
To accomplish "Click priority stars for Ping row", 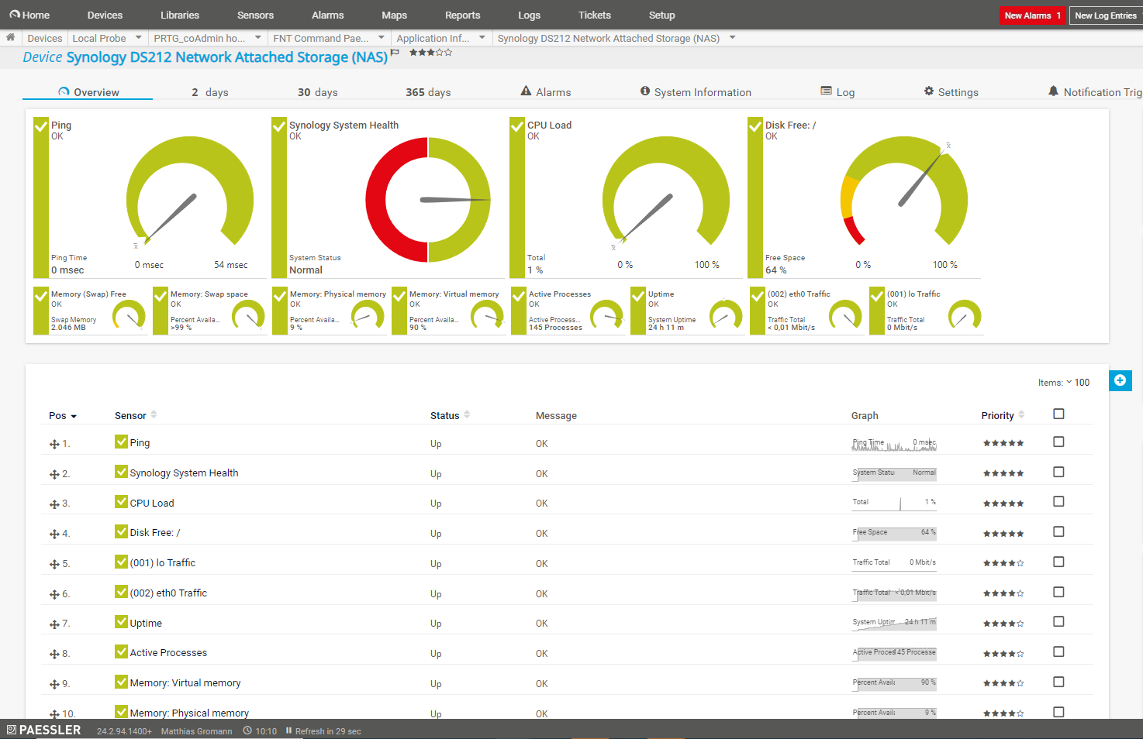I will (1003, 443).
